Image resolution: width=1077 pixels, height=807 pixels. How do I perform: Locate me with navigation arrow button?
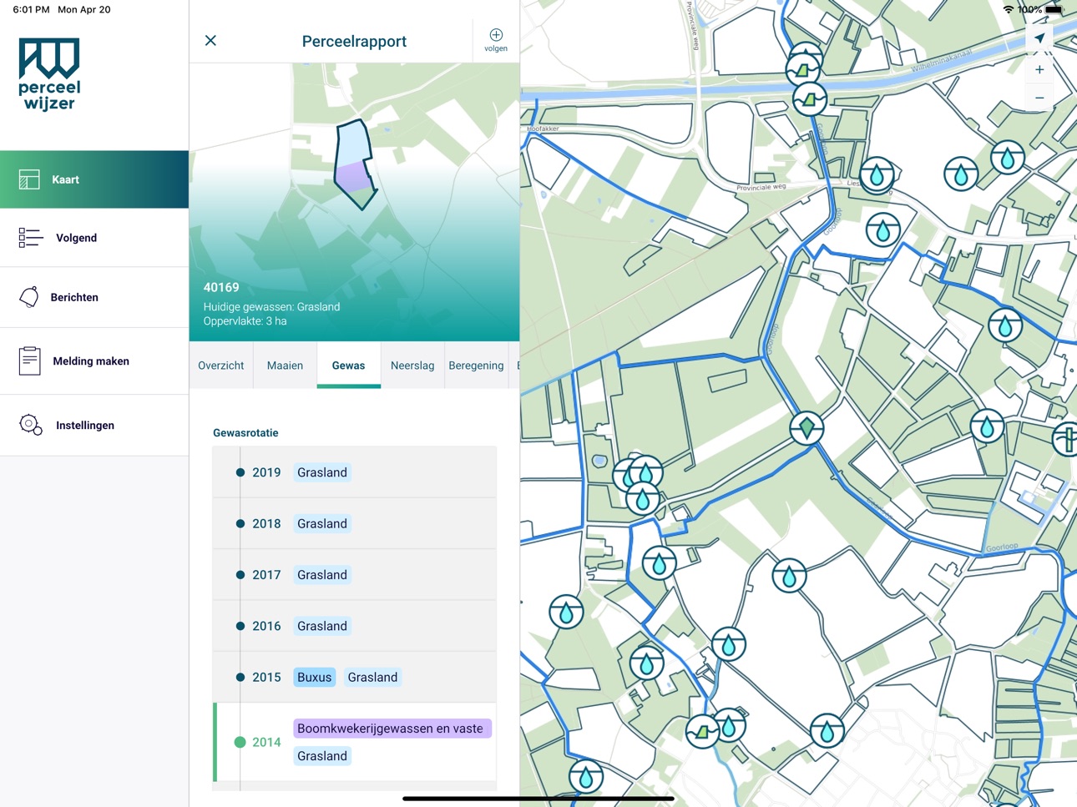tap(1039, 38)
